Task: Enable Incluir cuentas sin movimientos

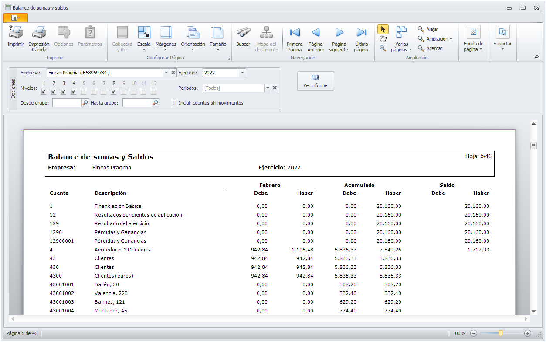Action: point(175,103)
